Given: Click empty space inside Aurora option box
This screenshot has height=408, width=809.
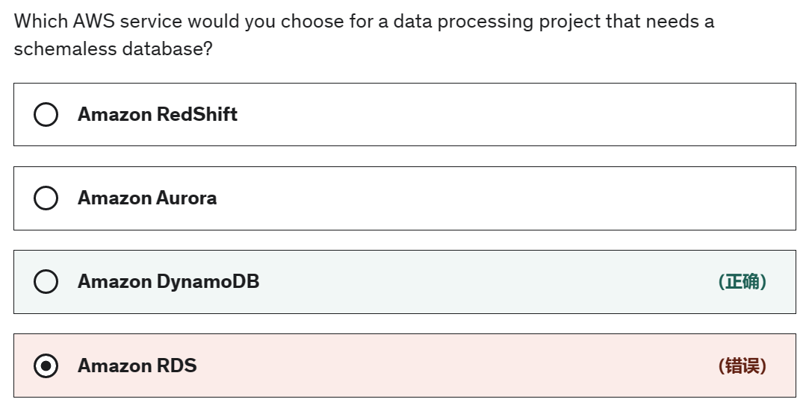Looking at the screenshot, I should (486, 198).
